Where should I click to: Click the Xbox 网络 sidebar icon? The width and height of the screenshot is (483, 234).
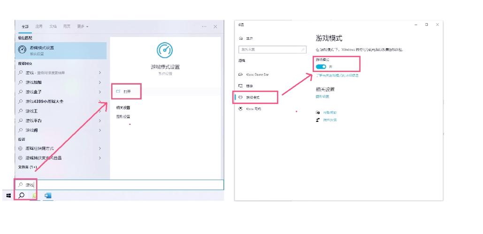pos(241,109)
